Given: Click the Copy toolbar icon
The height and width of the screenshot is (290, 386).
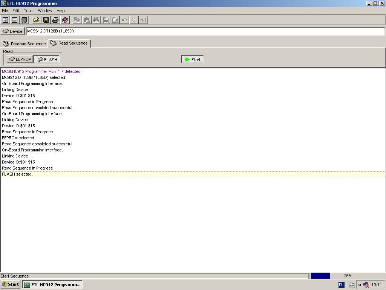Looking at the screenshot, I should [x=77, y=20].
